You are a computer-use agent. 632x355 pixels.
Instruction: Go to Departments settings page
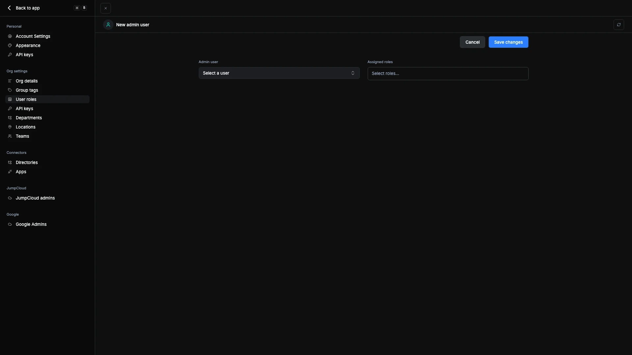click(29, 118)
